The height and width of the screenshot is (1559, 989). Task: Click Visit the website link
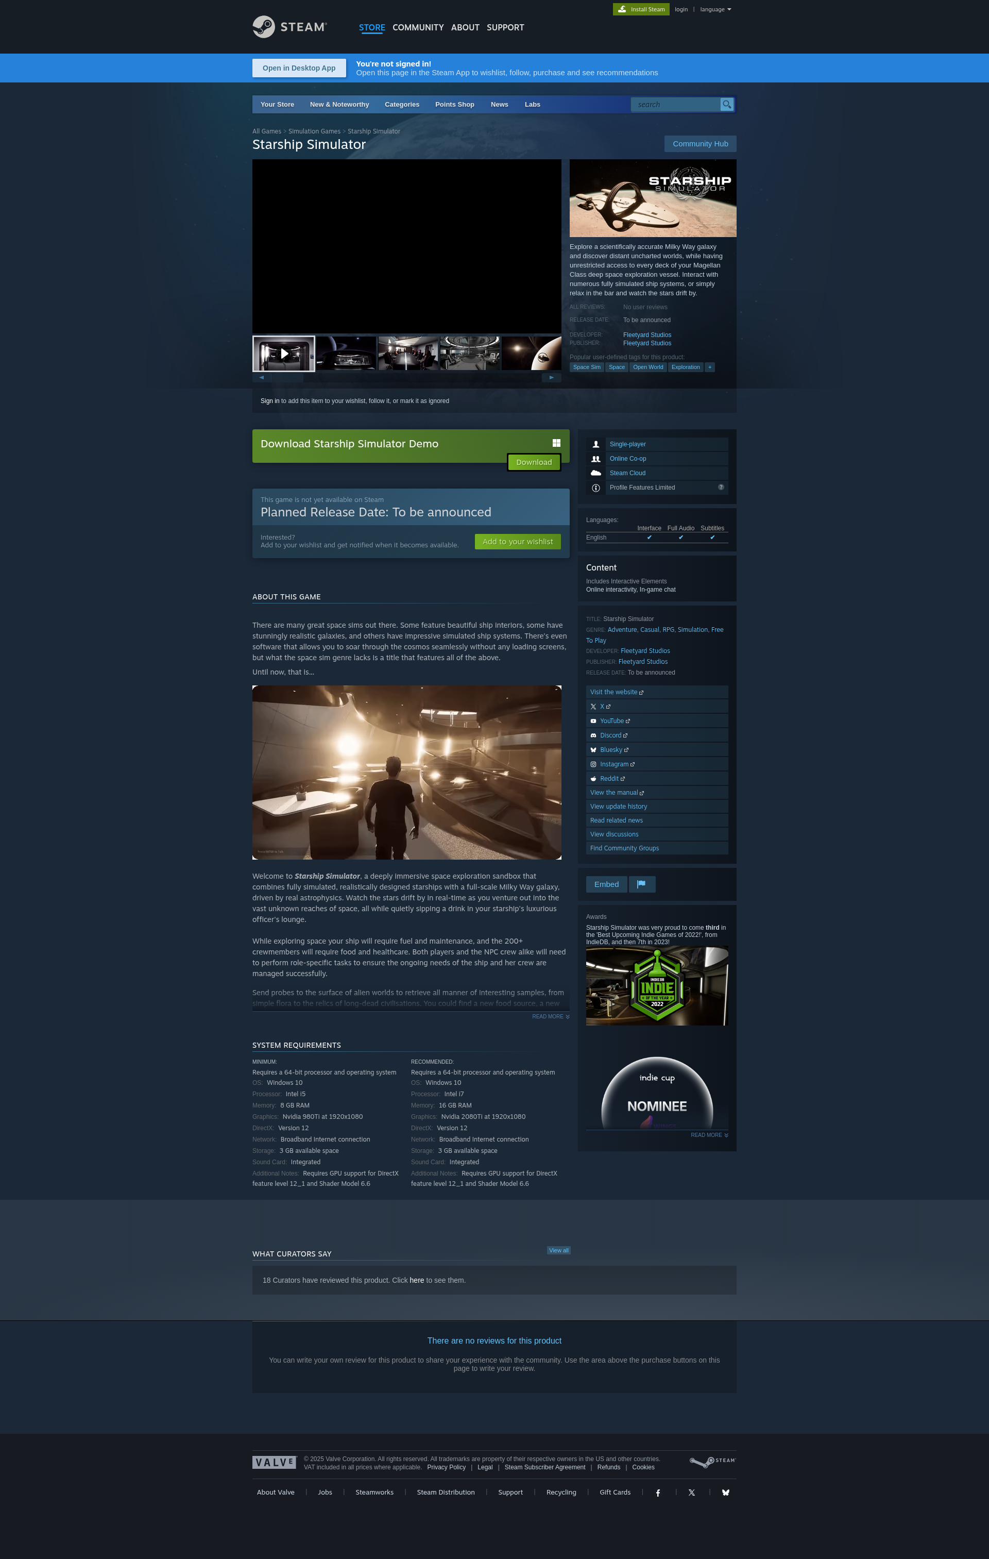point(657,692)
